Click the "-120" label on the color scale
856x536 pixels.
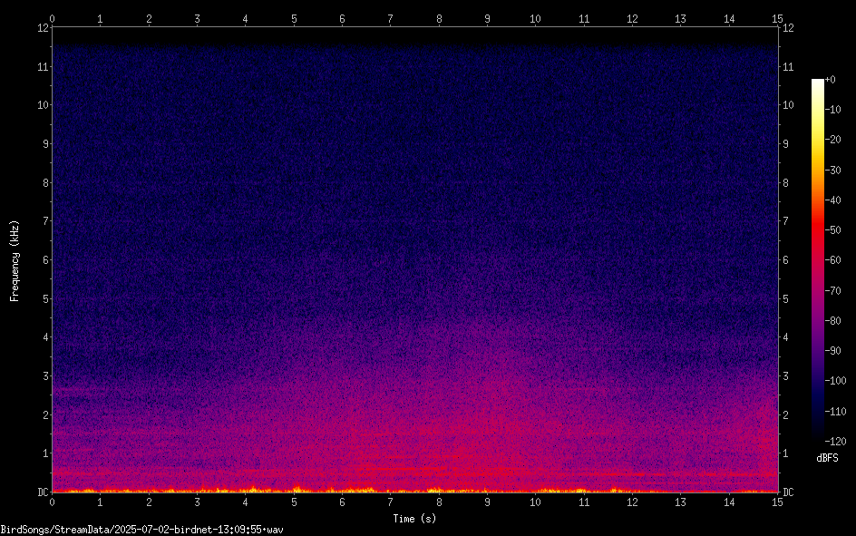835,442
